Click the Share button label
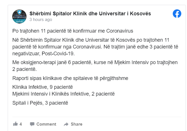The image size is (187, 131). point(77,124)
